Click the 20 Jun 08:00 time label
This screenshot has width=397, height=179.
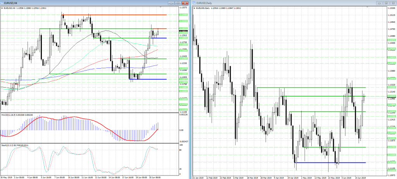pyautogui.click(x=156, y=177)
